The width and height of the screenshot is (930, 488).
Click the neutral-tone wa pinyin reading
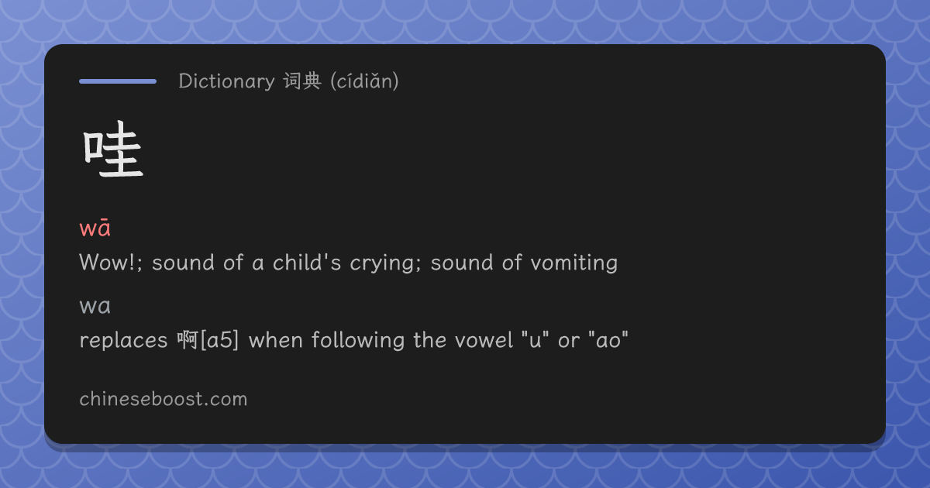tap(95, 307)
